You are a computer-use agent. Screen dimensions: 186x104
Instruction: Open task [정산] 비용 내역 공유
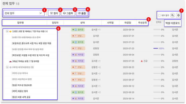[21, 97]
